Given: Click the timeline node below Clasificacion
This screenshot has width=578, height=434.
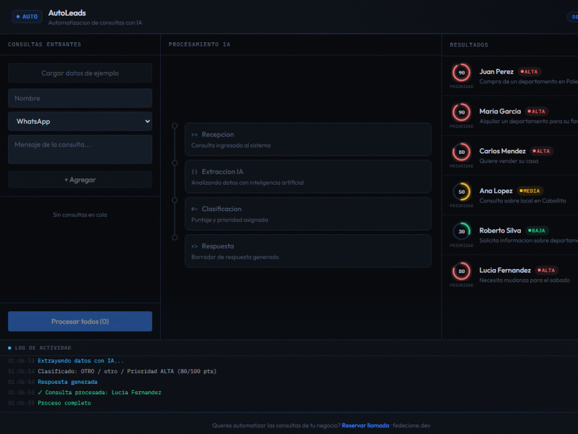Looking at the screenshot, I should tap(175, 238).
